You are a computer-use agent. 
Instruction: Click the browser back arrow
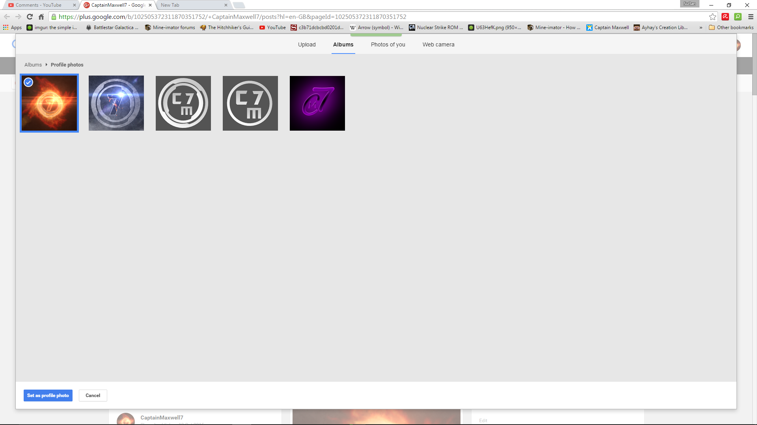(x=7, y=17)
